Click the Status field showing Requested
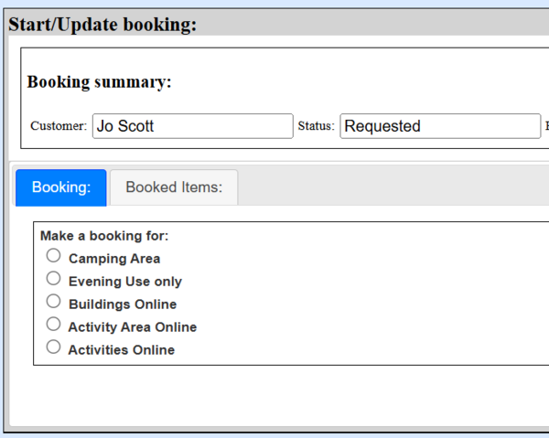Image resolution: width=549 pixels, height=438 pixels. tap(440, 126)
